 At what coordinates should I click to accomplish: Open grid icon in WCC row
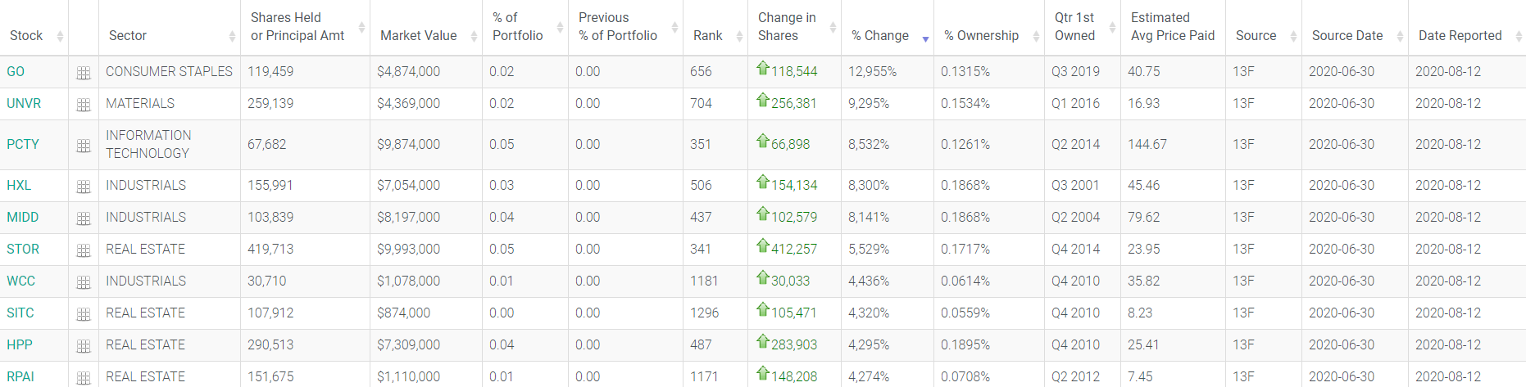84,282
